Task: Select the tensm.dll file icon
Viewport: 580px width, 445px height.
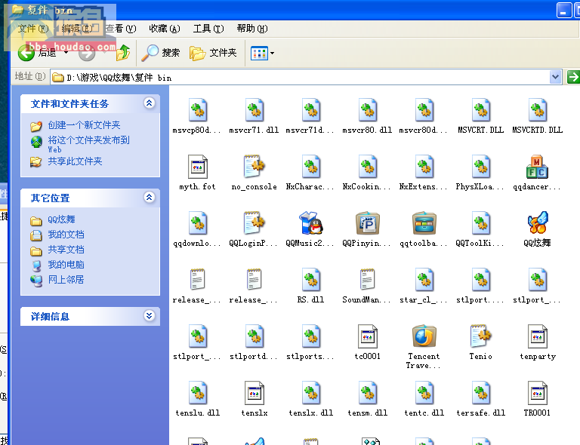Action: [x=367, y=392]
